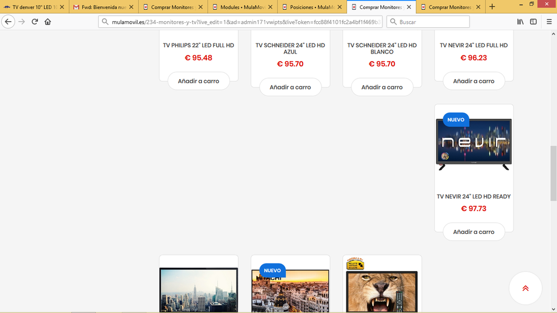The image size is (557, 313).
Task: Switch to Modules MulaMovil tab
Action: point(243,7)
